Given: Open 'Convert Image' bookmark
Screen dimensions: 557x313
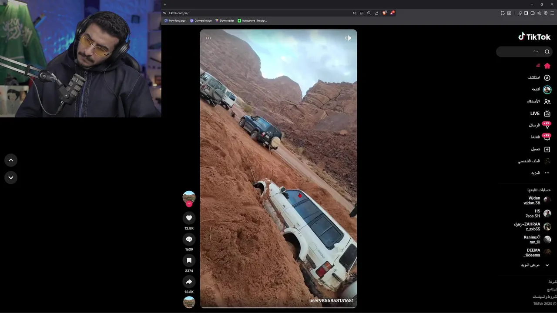Looking at the screenshot, I should (201, 20).
